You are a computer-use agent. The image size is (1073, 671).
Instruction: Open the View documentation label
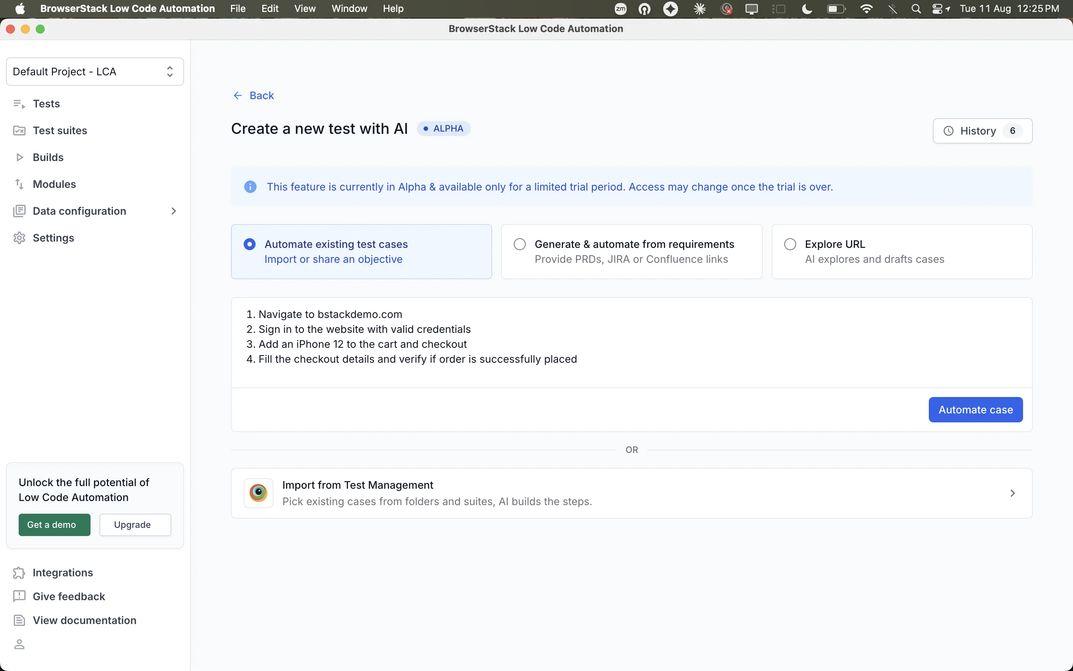84,620
